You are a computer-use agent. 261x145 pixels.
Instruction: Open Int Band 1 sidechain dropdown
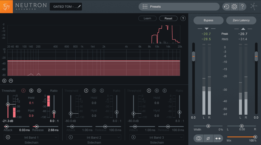point(31,137)
